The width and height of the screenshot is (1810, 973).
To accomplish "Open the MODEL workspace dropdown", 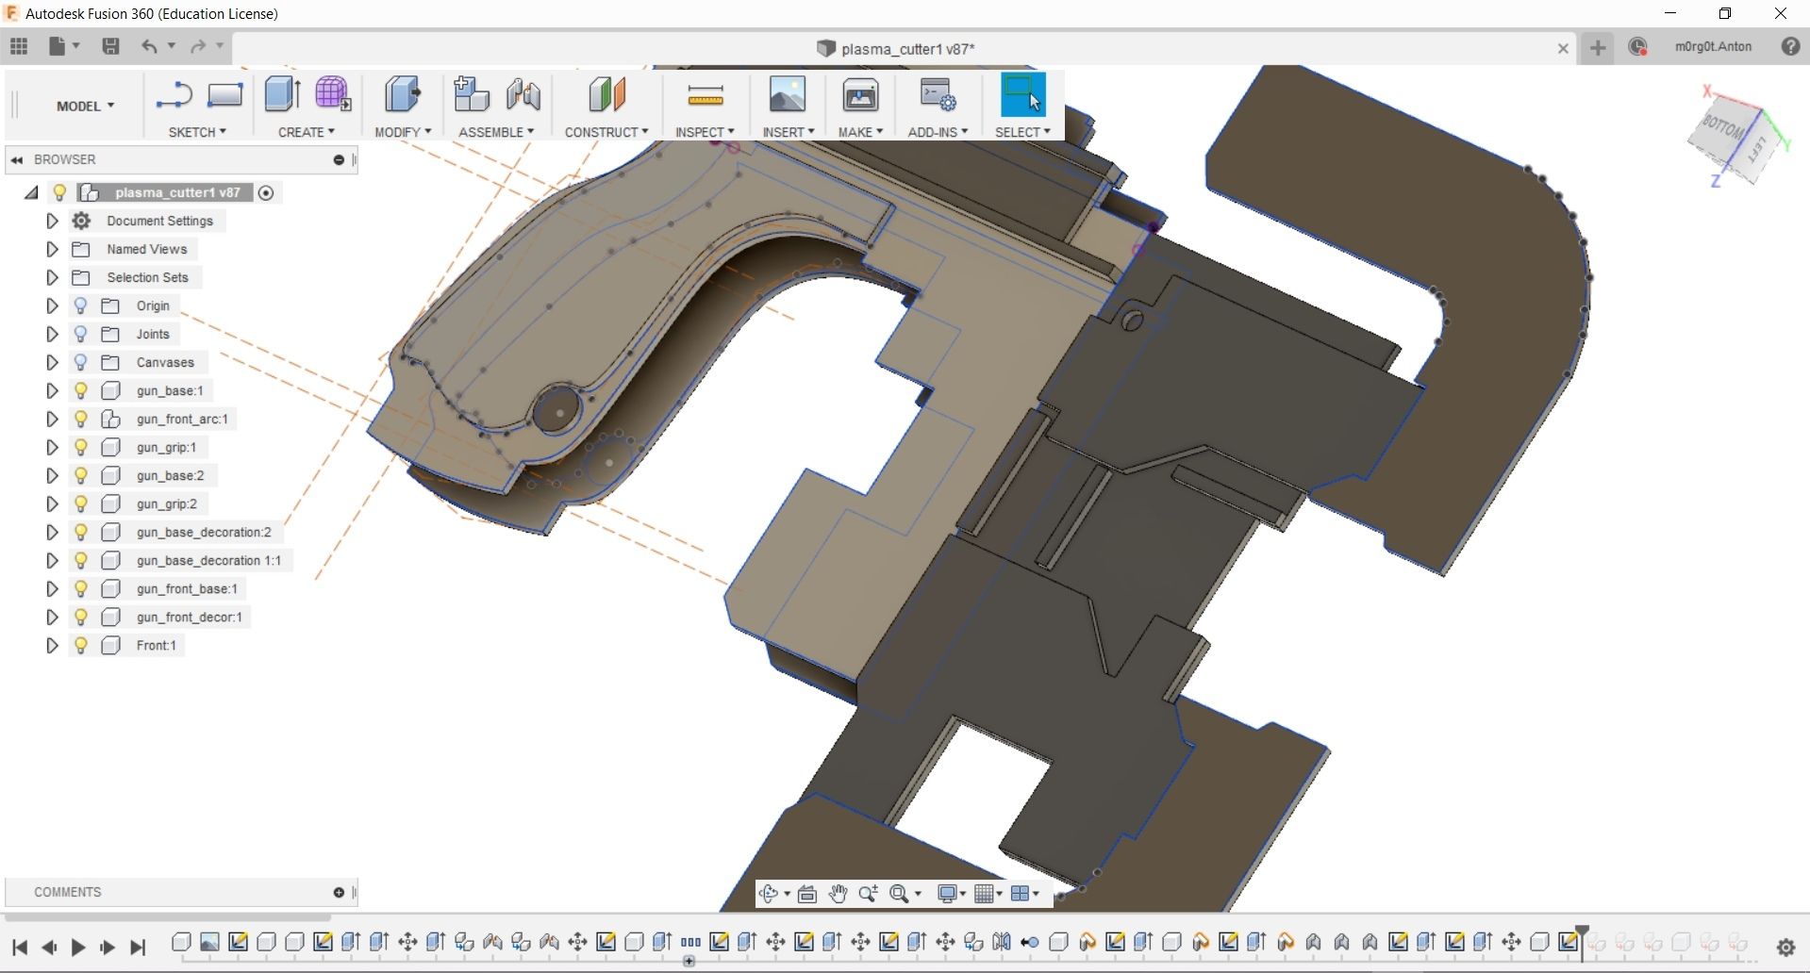I will [x=84, y=106].
